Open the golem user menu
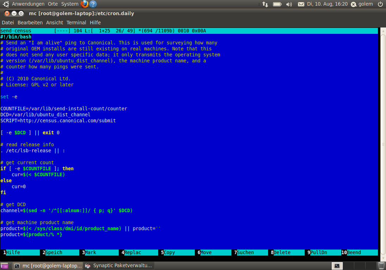Screen dimensions: 386x270 tap(366, 4)
